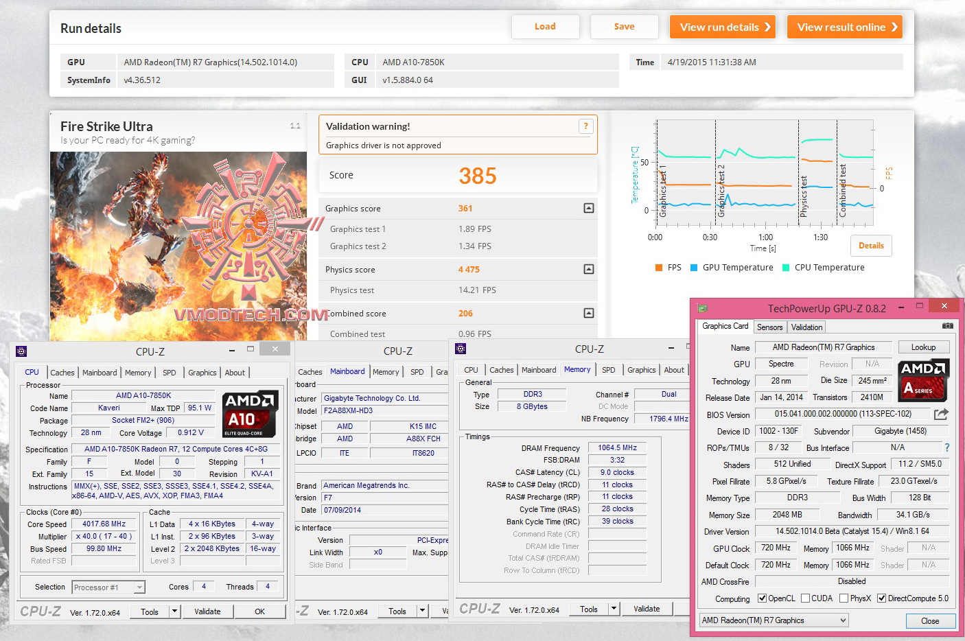Click the DRAM Frequency value 1064.5 MHz

point(618,447)
